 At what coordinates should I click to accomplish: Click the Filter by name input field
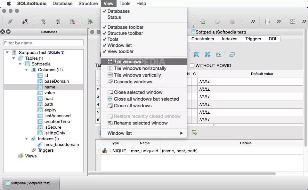pyautogui.click(x=43, y=42)
